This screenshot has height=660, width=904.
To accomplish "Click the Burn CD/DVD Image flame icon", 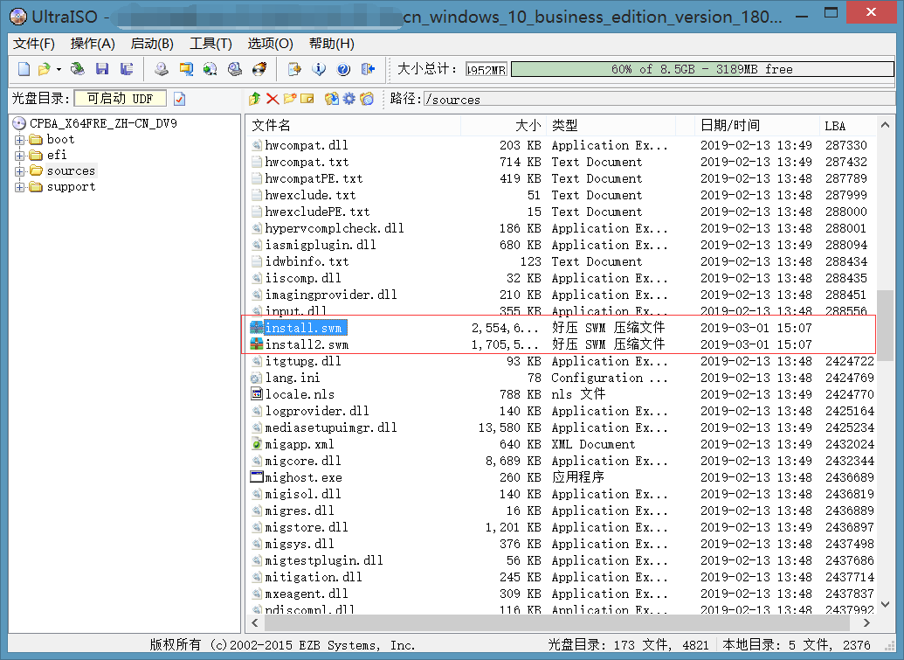I will tap(259, 69).
